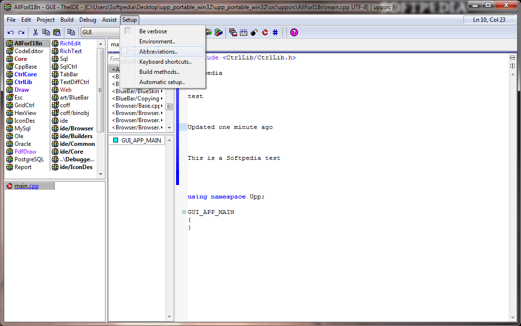Open the Assist menu

coord(109,20)
